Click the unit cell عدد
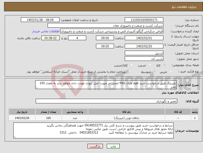Screen dimensions: 203x153 [x=75, y=118]
